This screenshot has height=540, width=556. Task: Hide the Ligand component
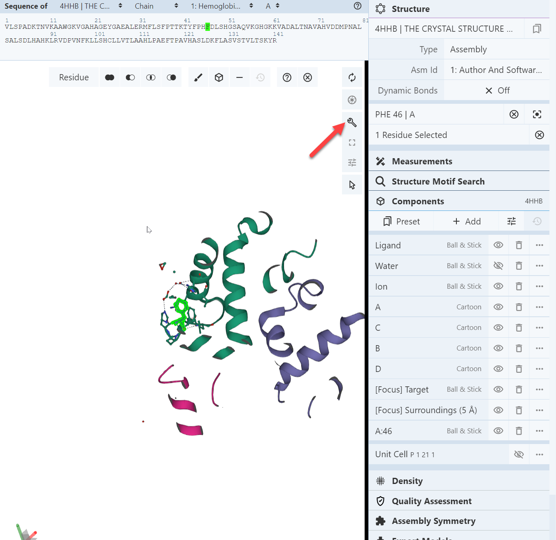(x=498, y=245)
